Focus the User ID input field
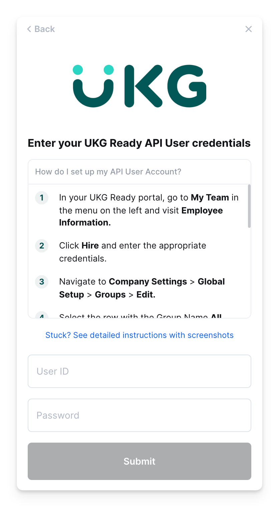 point(139,371)
